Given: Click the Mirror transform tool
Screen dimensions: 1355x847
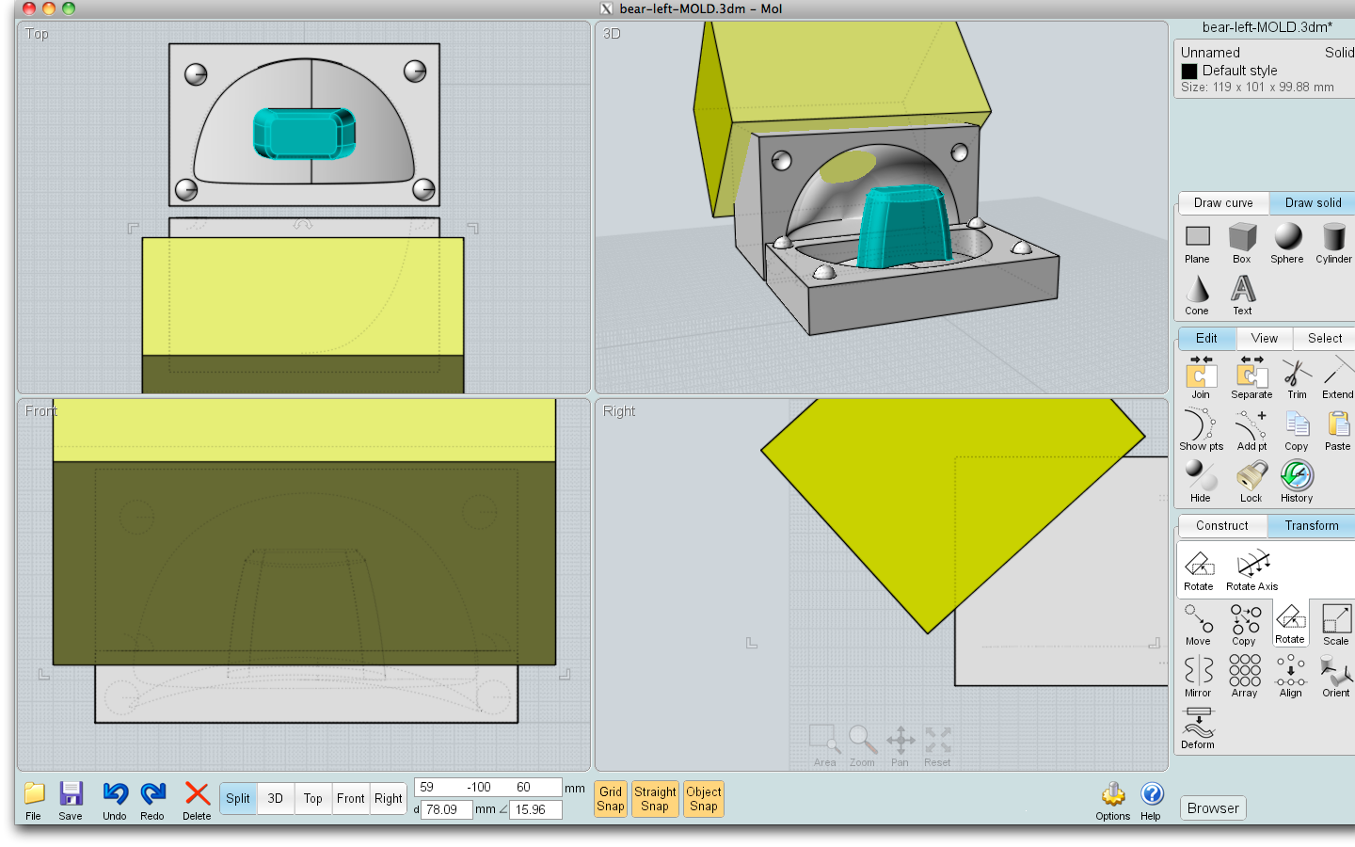Looking at the screenshot, I should click(1198, 677).
